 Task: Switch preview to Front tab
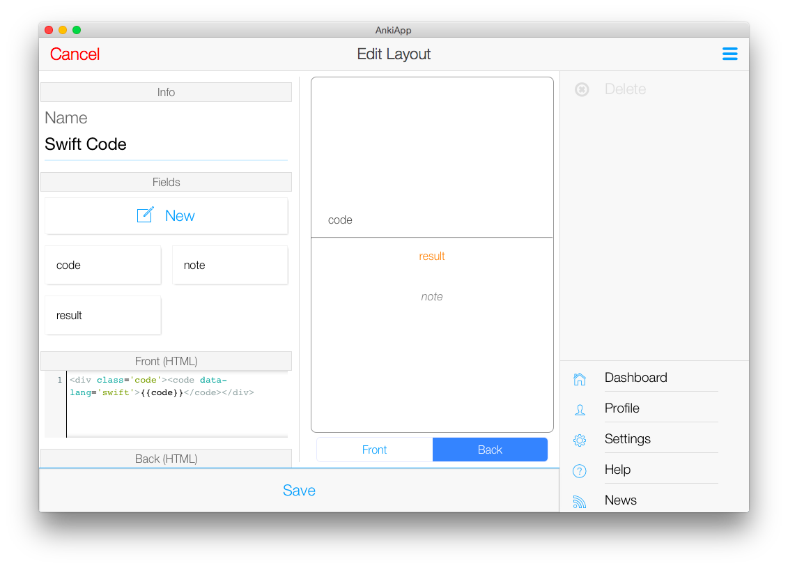click(x=374, y=450)
